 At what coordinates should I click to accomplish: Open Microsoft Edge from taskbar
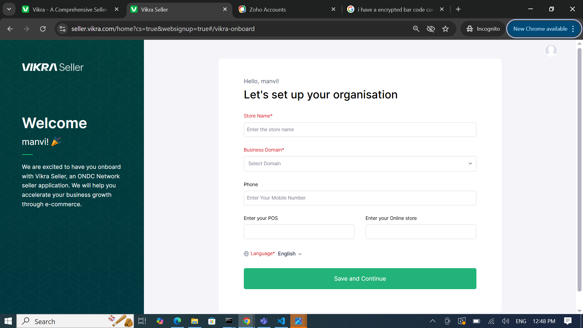click(177, 321)
